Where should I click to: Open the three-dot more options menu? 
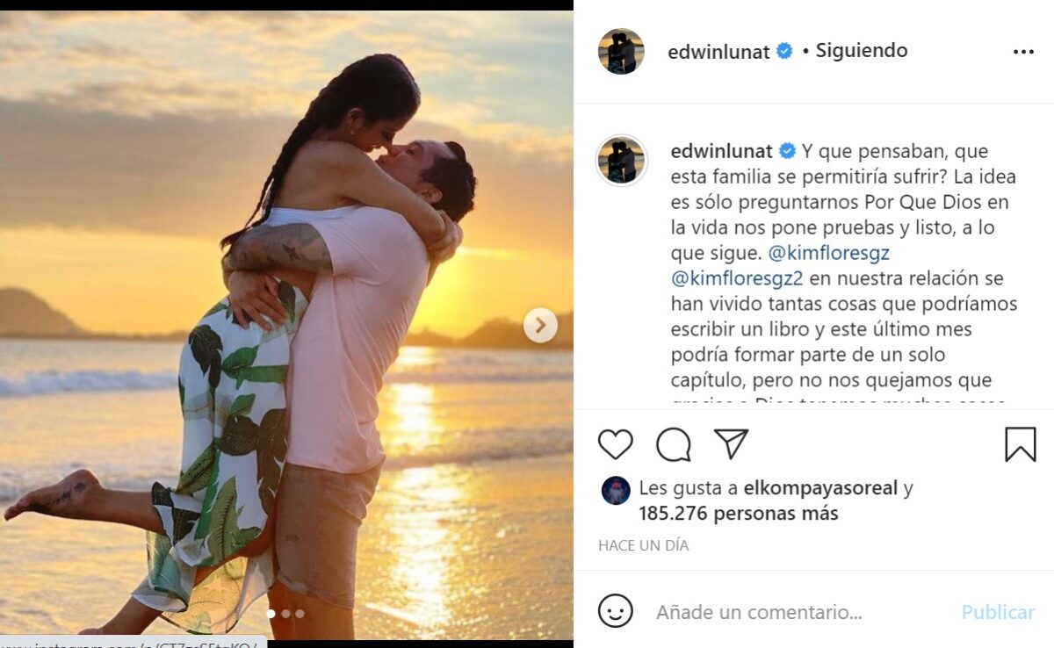click(x=1023, y=52)
